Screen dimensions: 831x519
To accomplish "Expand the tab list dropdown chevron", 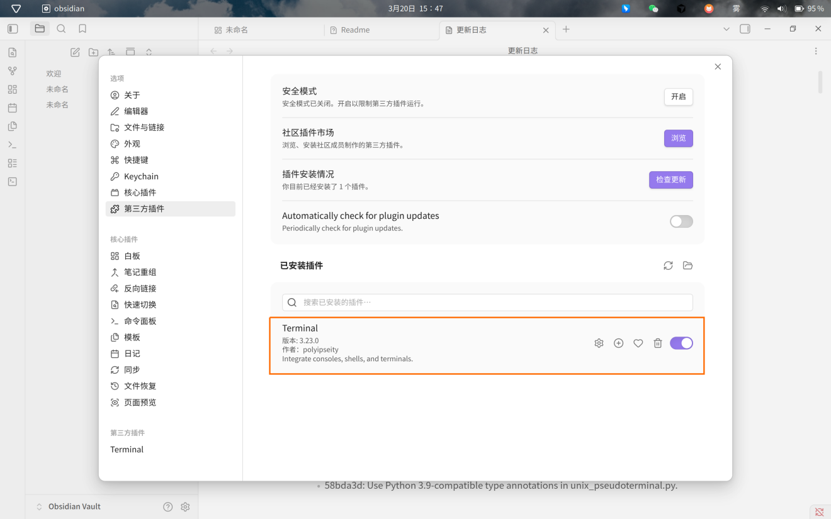I will point(726,29).
